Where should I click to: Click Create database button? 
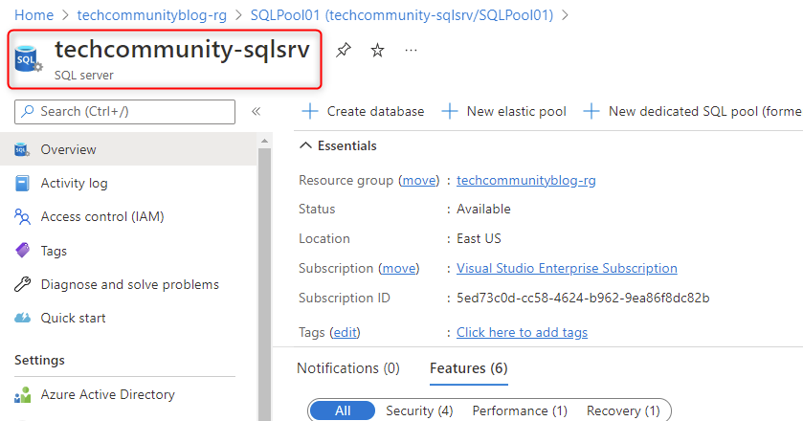(x=363, y=111)
